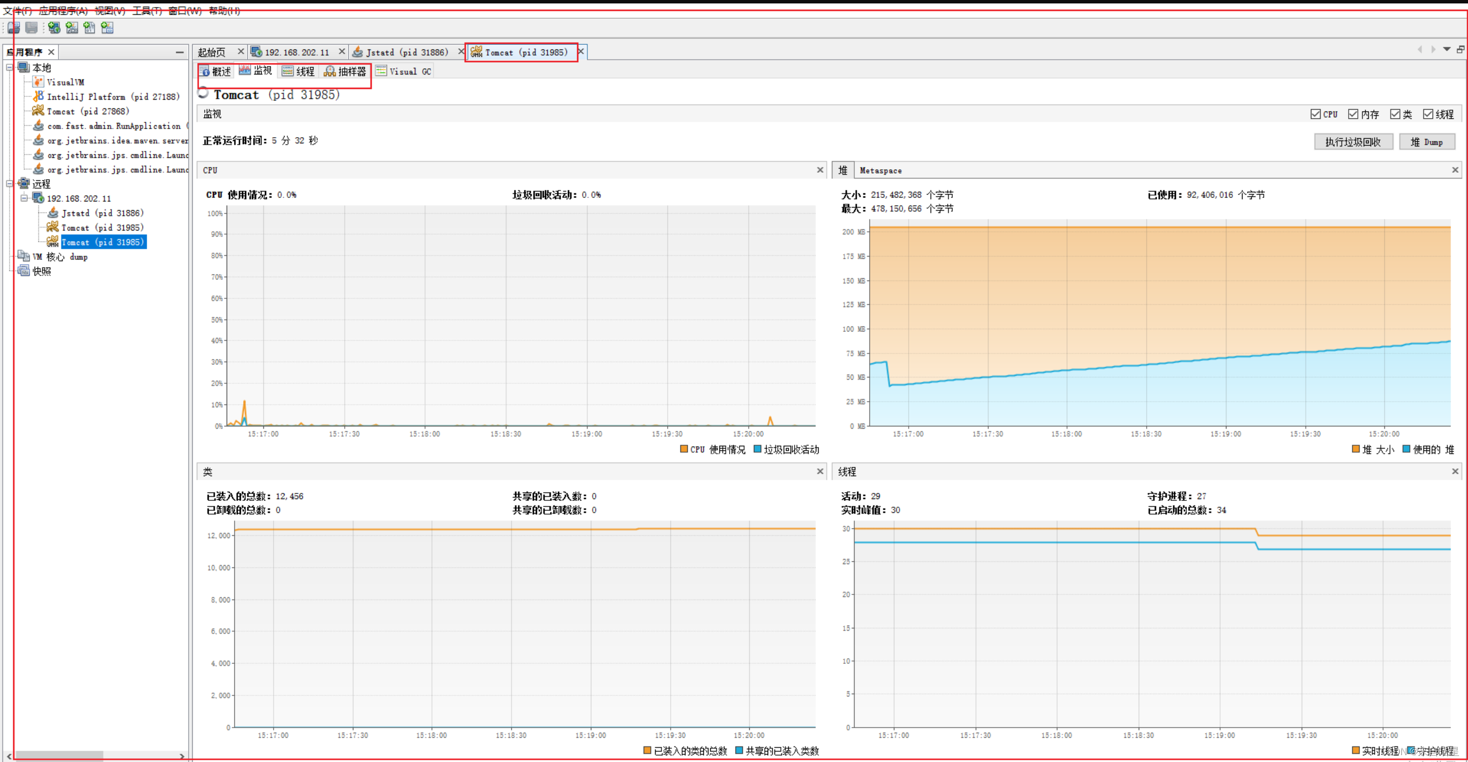Click 执行垃圾回收 perform GC button
The width and height of the screenshot is (1468, 762).
pos(1353,142)
